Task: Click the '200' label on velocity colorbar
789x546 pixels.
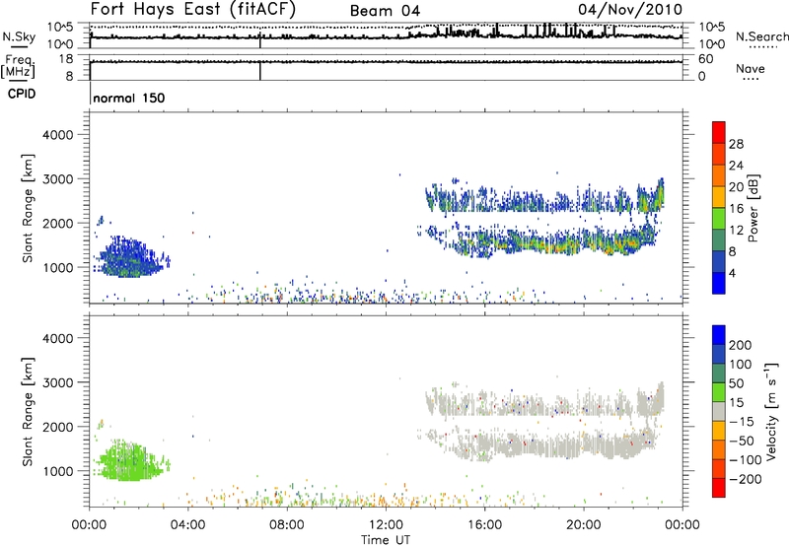Action: (x=741, y=345)
